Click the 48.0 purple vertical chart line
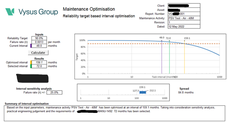Viewport: 227px width, 123px height. pyautogui.click(x=161, y=57)
